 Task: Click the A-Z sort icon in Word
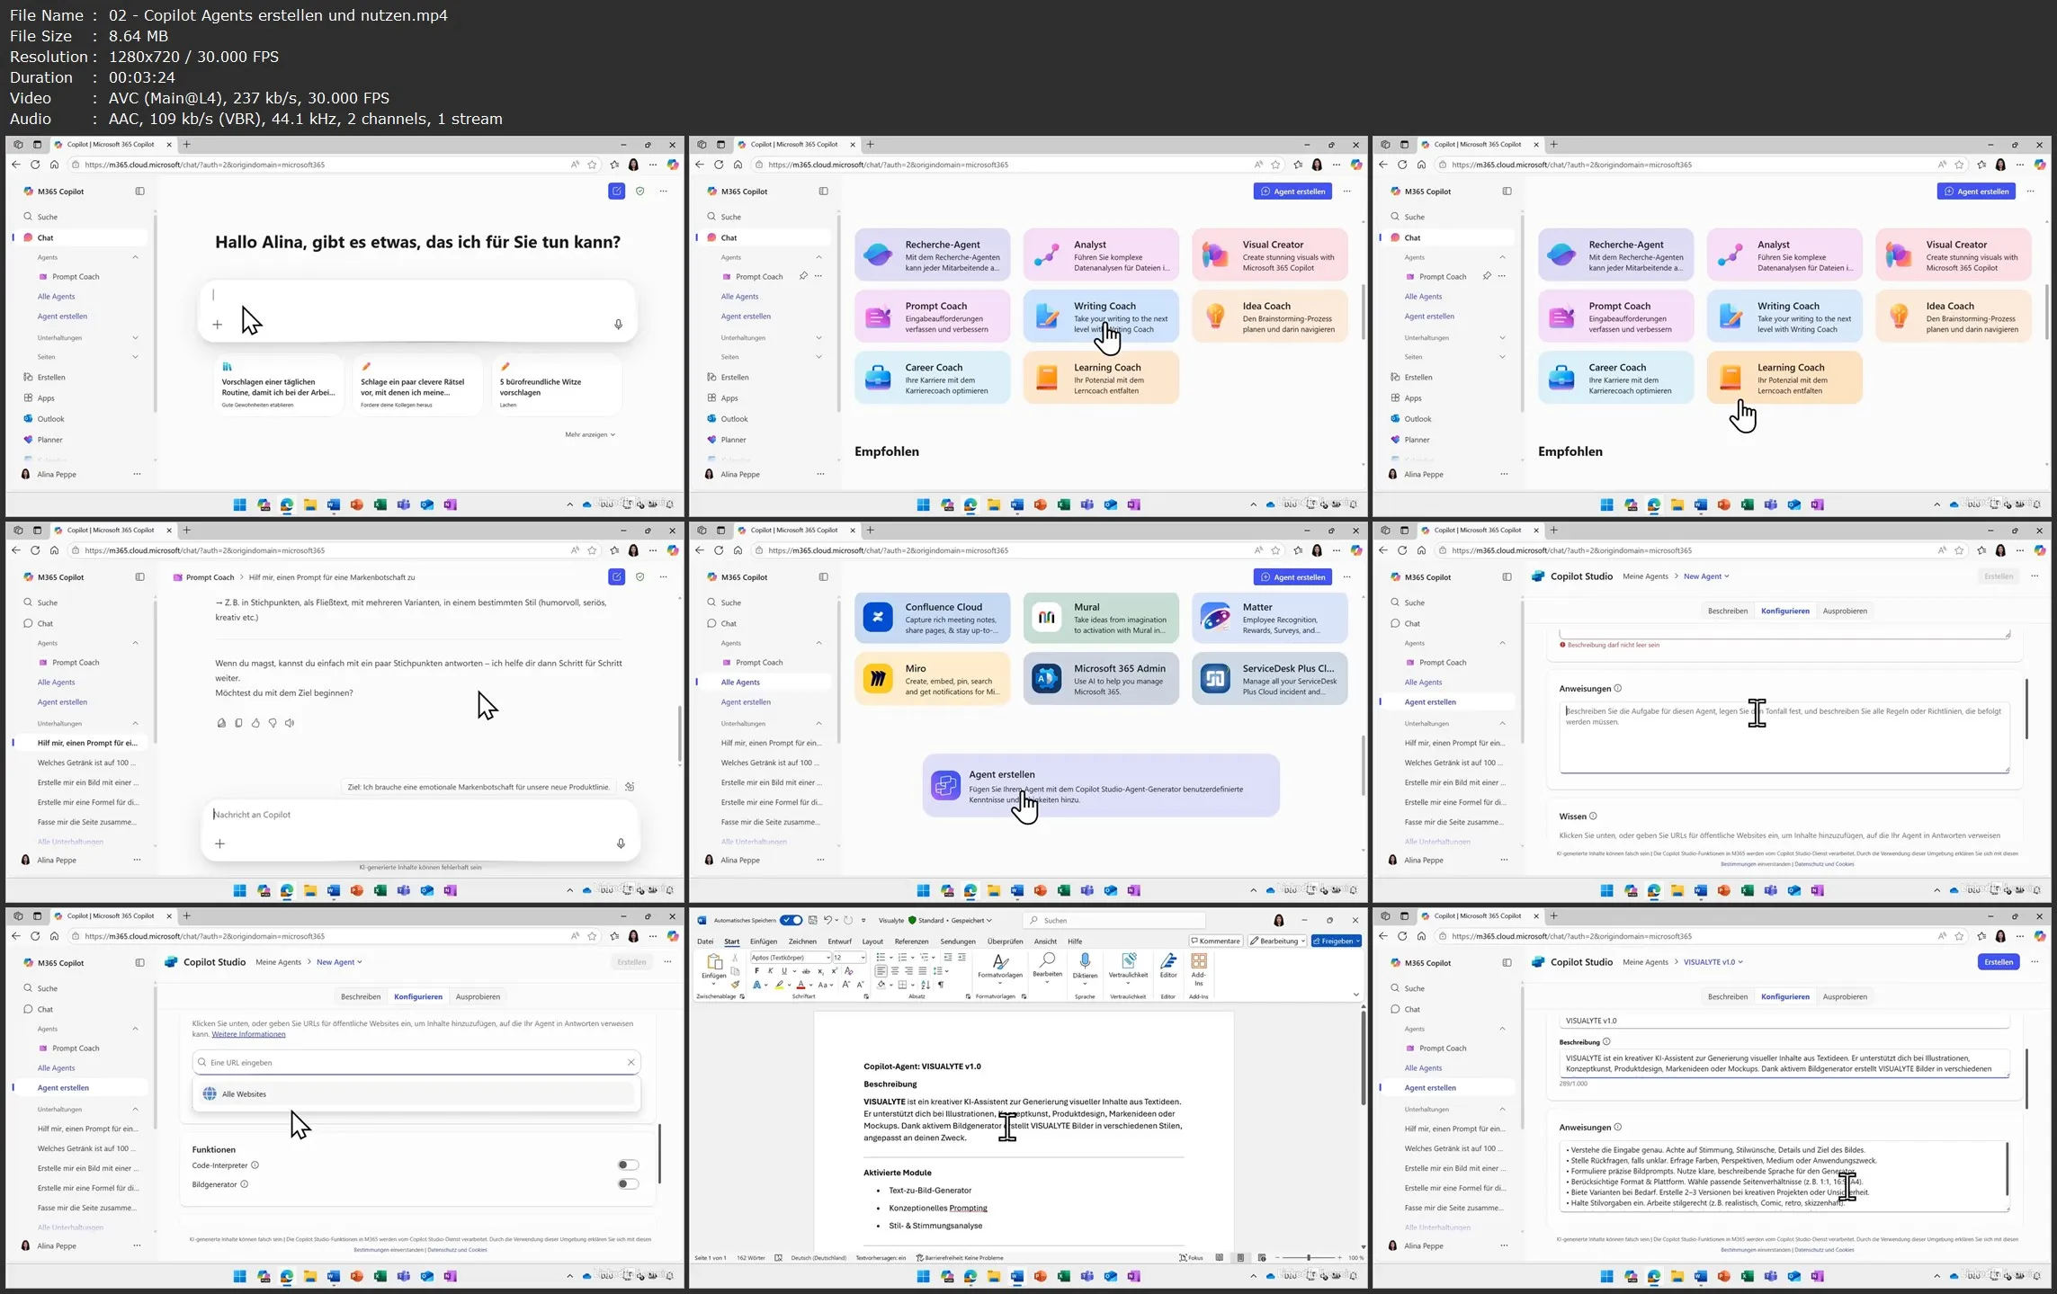pos(926,985)
